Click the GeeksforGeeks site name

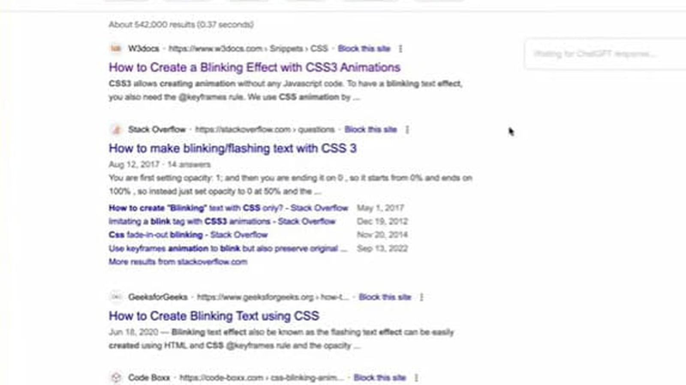tap(158, 297)
